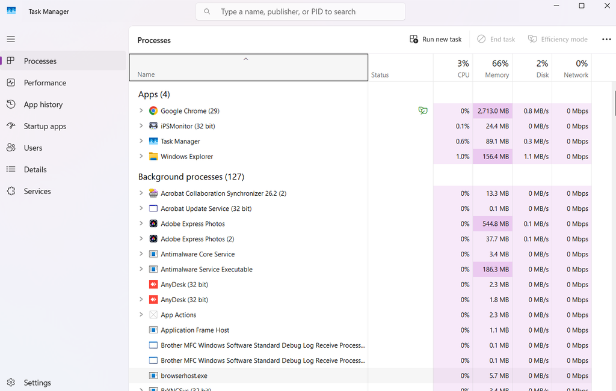Click the Performance sidebar icon
The image size is (616, 391).
[11, 83]
